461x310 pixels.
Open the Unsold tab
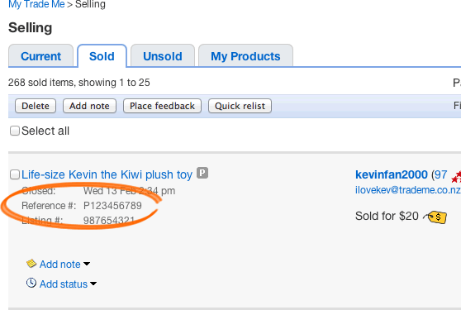163,56
